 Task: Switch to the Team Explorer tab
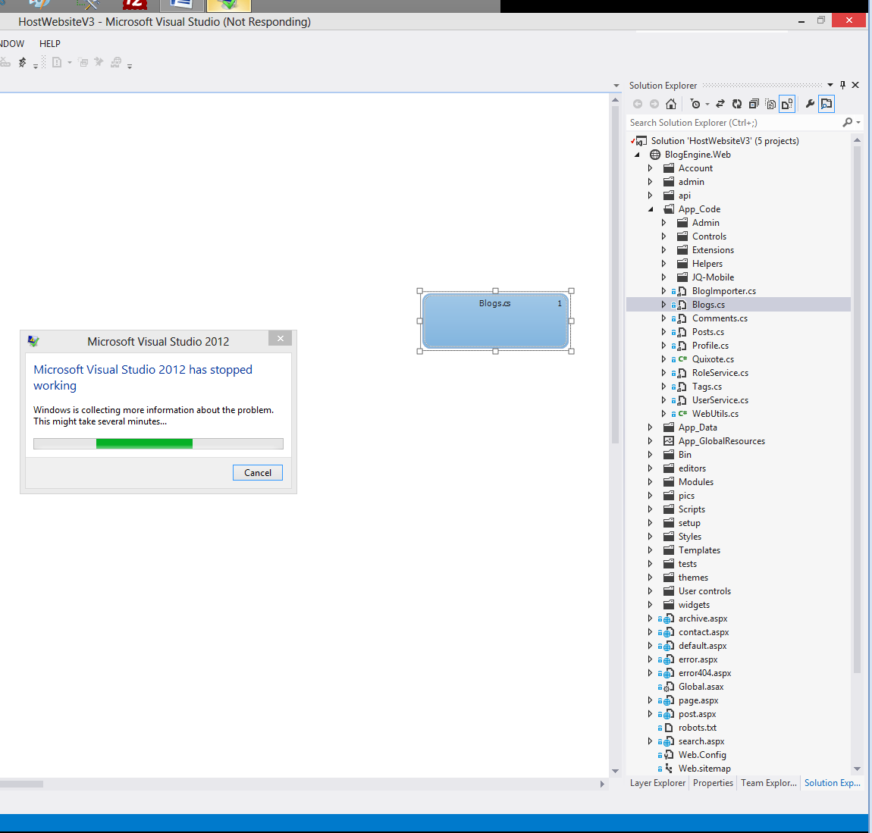pos(769,783)
